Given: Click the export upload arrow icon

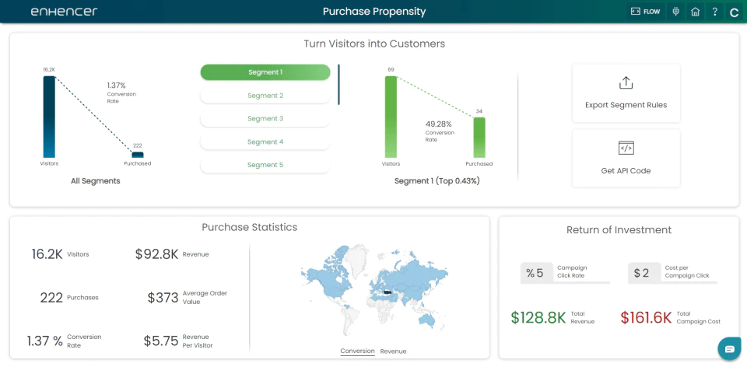Looking at the screenshot, I should tap(626, 83).
